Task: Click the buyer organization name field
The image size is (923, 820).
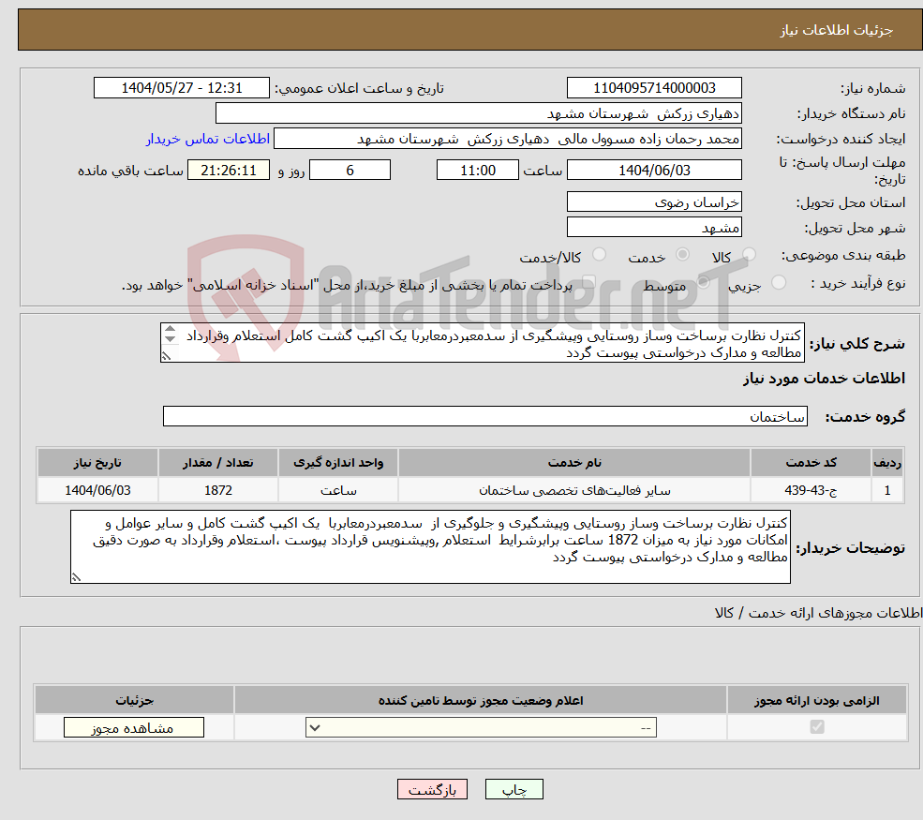Action: [479, 113]
